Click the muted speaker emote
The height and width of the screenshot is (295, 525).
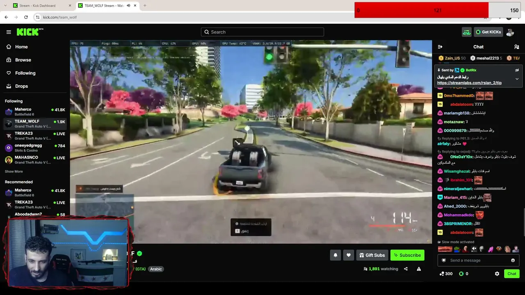tap(474, 249)
